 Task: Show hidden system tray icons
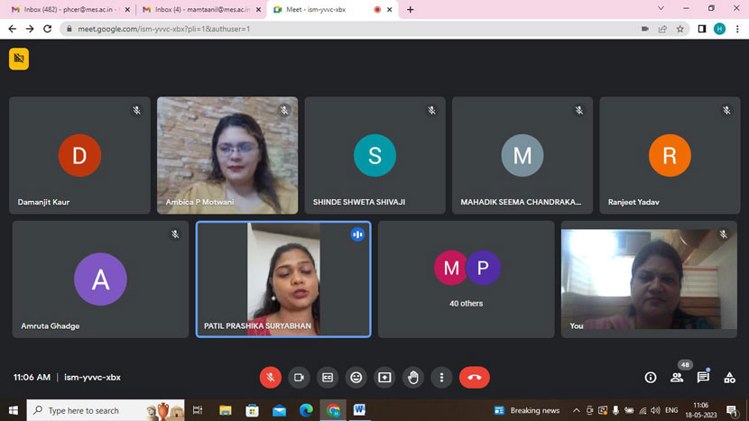click(x=577, y=410)
